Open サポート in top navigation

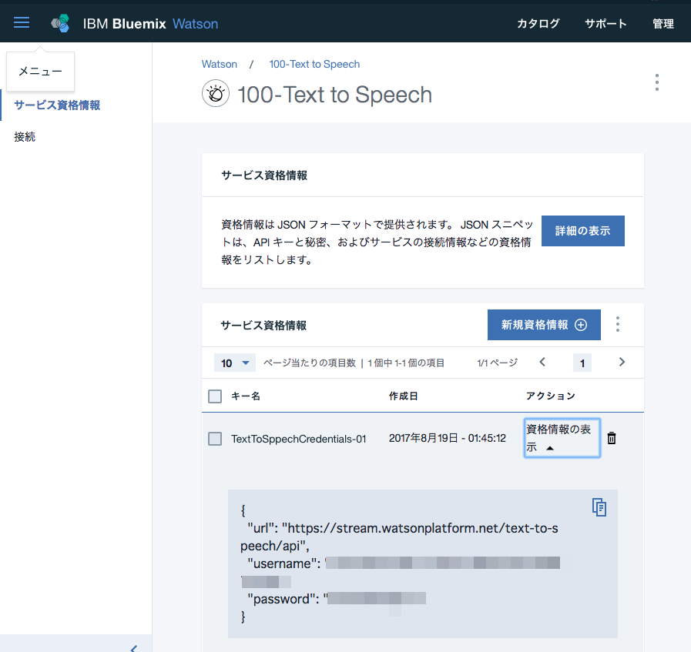(605, 24)
